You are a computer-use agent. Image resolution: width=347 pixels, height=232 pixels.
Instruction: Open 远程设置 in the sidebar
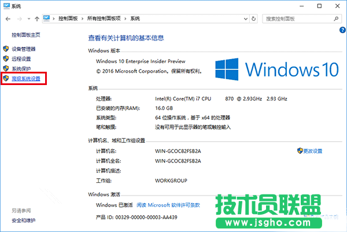tap(21, 59)
